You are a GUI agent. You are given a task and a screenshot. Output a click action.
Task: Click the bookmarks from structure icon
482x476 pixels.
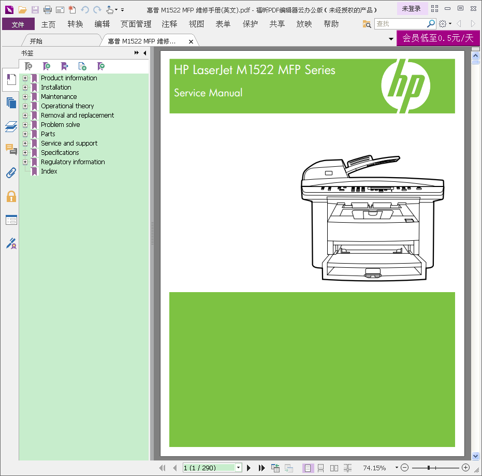click(82, 66)
